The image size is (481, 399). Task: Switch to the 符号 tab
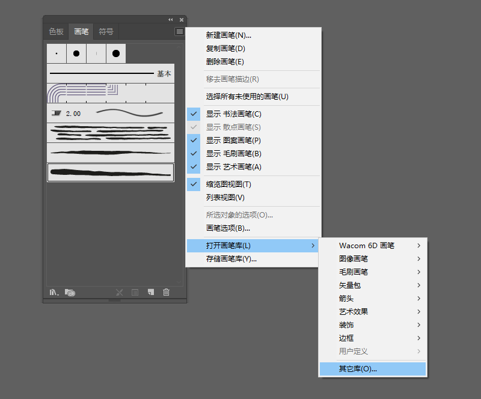coord(106,32)
